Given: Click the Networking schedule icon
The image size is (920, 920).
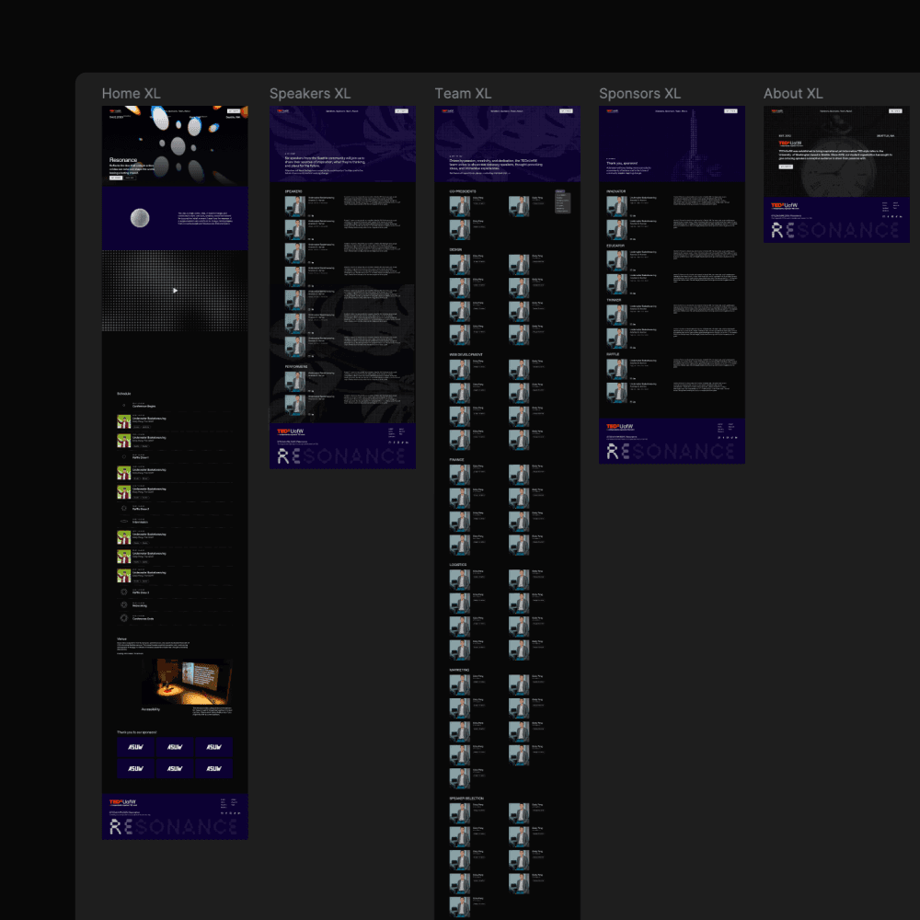Looking at the screenshot, I should click(124, 605).
